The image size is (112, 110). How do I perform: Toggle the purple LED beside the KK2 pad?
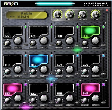point(52,85)
